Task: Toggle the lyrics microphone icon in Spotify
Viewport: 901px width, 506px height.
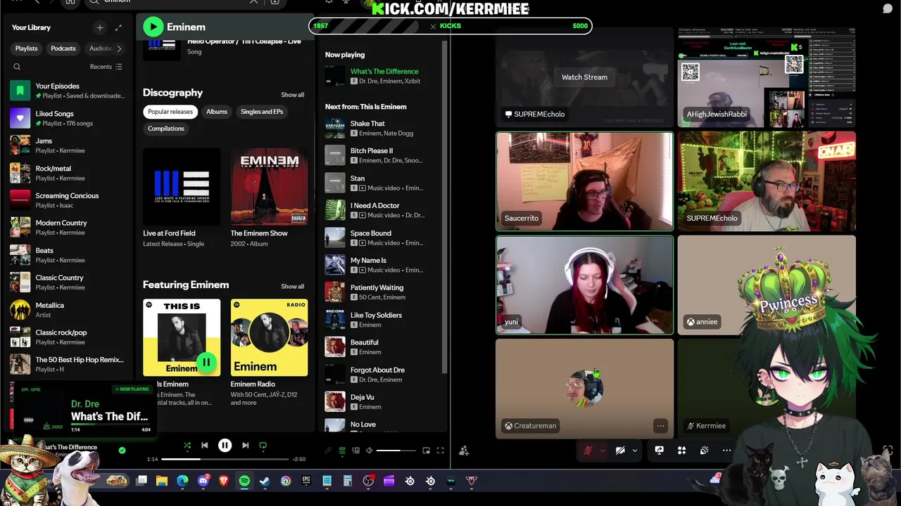Action: [328, 450]
